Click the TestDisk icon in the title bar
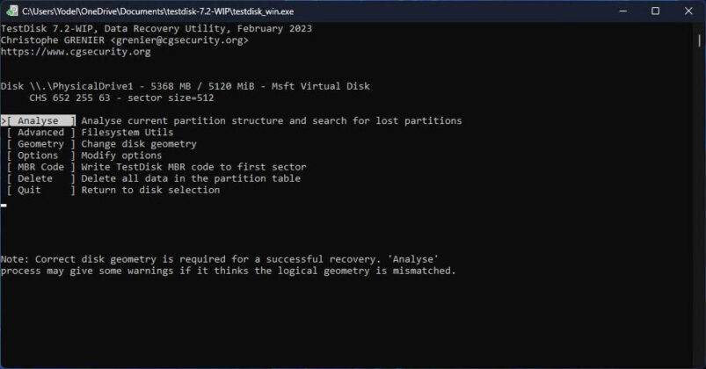 [12, 11]
